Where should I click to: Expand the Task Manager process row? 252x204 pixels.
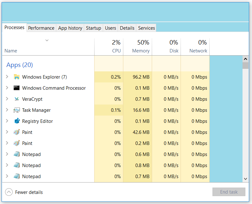[7, 110]
